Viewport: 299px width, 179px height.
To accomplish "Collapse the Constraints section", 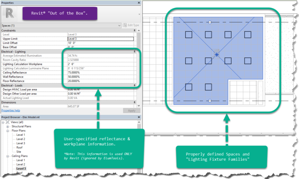I will pyautogui.click(x=134, y=30).
